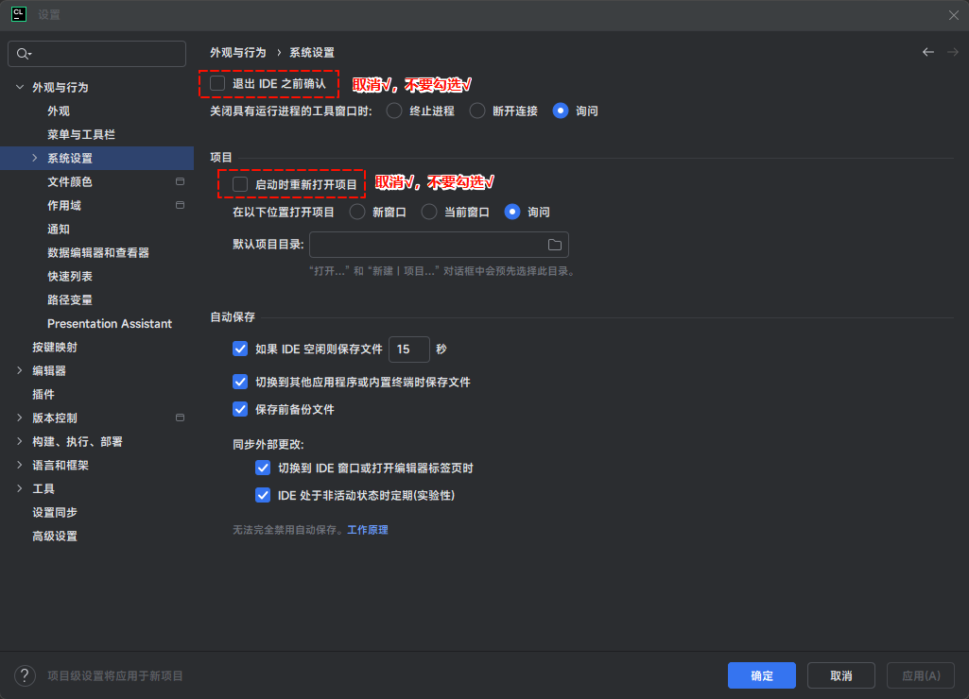Click the help question mark icon
969x699 pixels.
[x=25, y=675]
